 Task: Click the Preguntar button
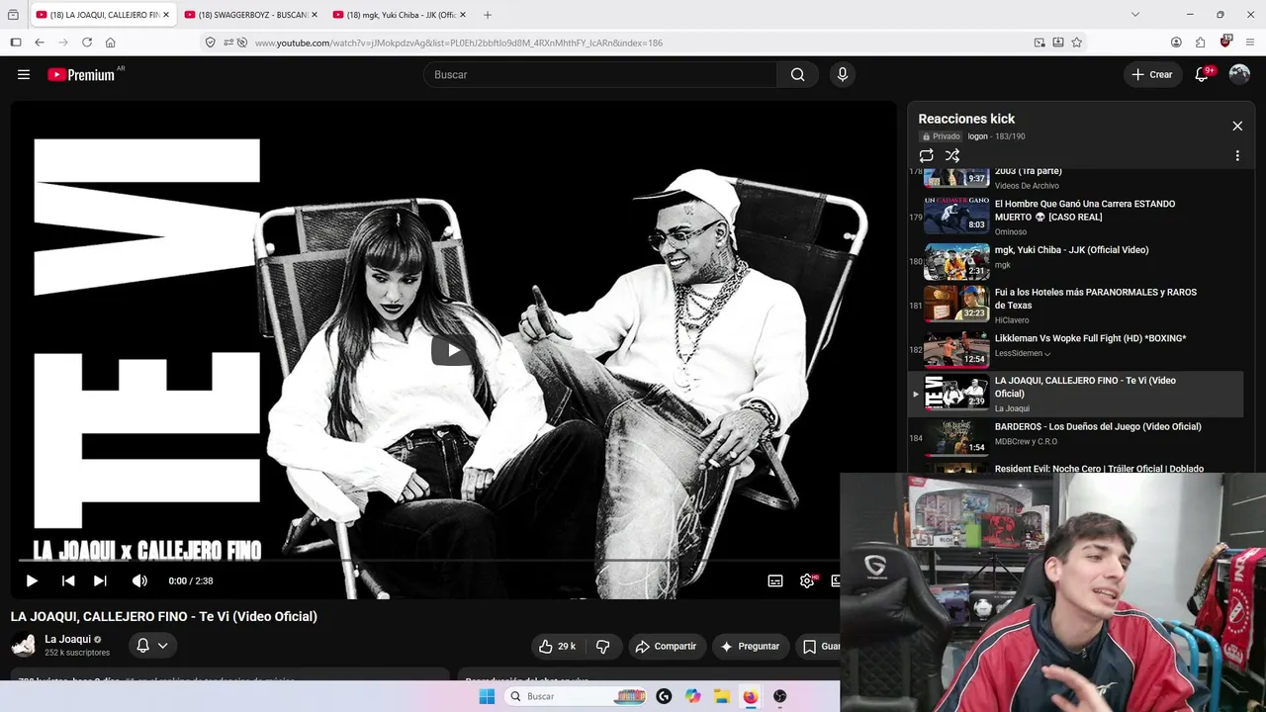tap(750, 646)
